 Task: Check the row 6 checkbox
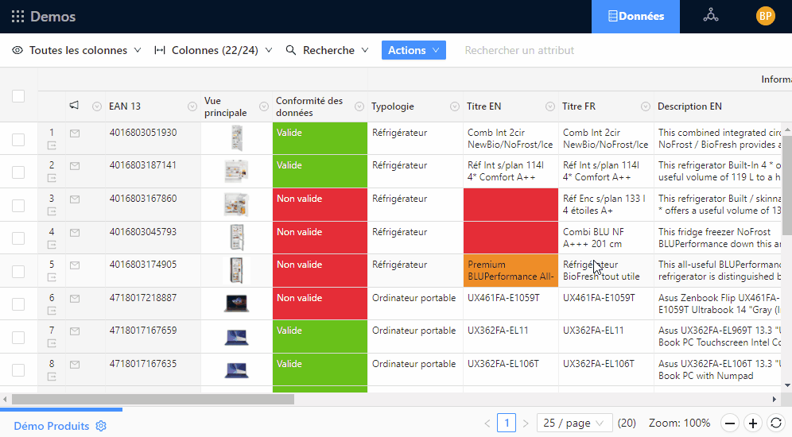pos(18,305)
